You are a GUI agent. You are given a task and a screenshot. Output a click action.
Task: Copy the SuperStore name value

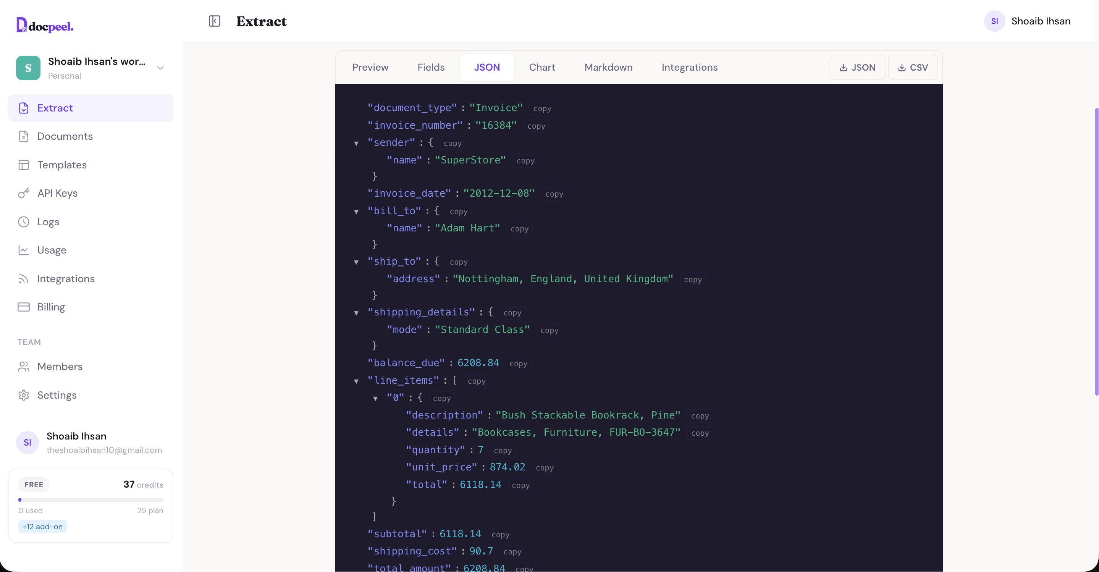525,161
